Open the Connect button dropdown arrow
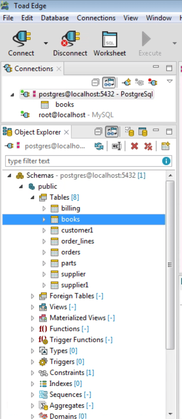This screenshot has width=182, height=419. pyautogui.click(x=46, y=43)
